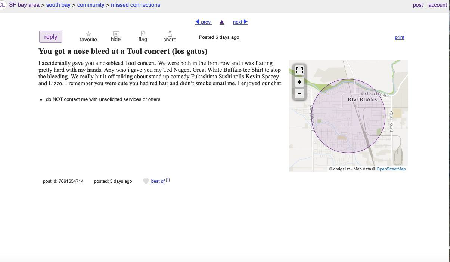Go to previous posting
This screenshot has height=262, width=450.
(x=204, y=22)
